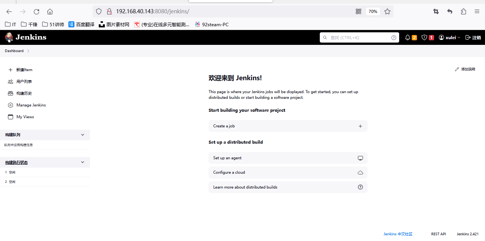Open the 构建执行状态 link

(x=16, y=163)
